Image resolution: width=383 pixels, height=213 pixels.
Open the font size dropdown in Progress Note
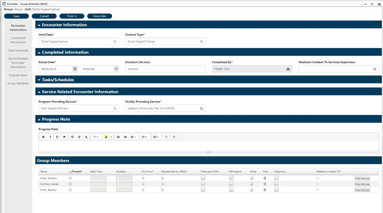[96, 137]
